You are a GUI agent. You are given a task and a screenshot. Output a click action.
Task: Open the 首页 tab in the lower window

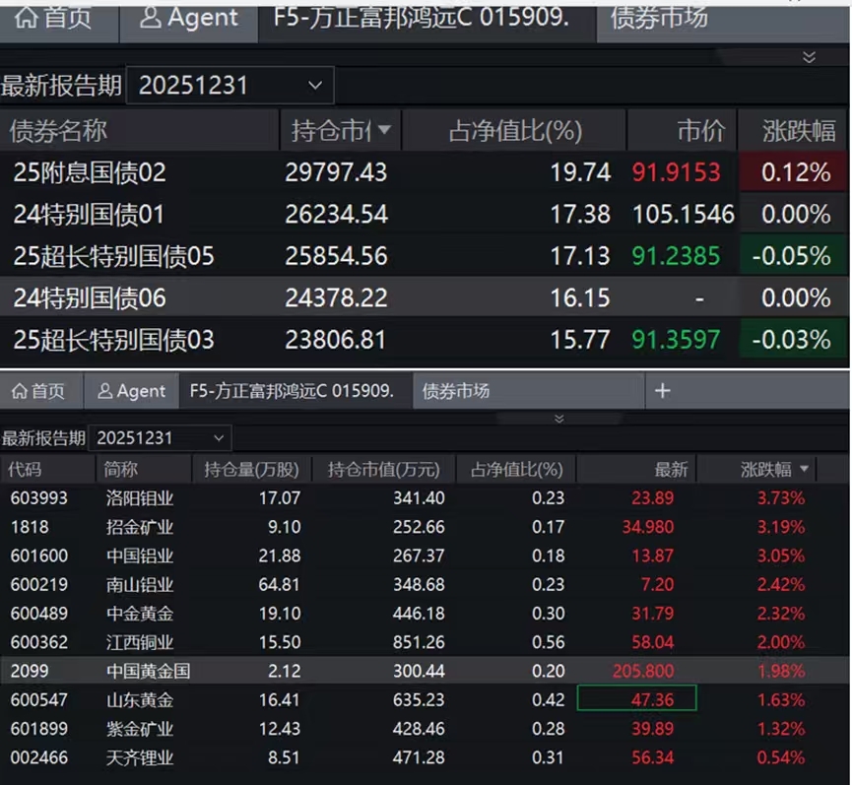(41, 391)
